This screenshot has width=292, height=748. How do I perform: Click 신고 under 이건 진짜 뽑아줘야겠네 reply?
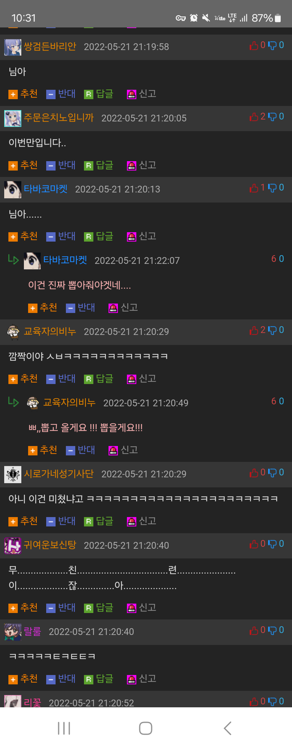(x=129, y=307)
